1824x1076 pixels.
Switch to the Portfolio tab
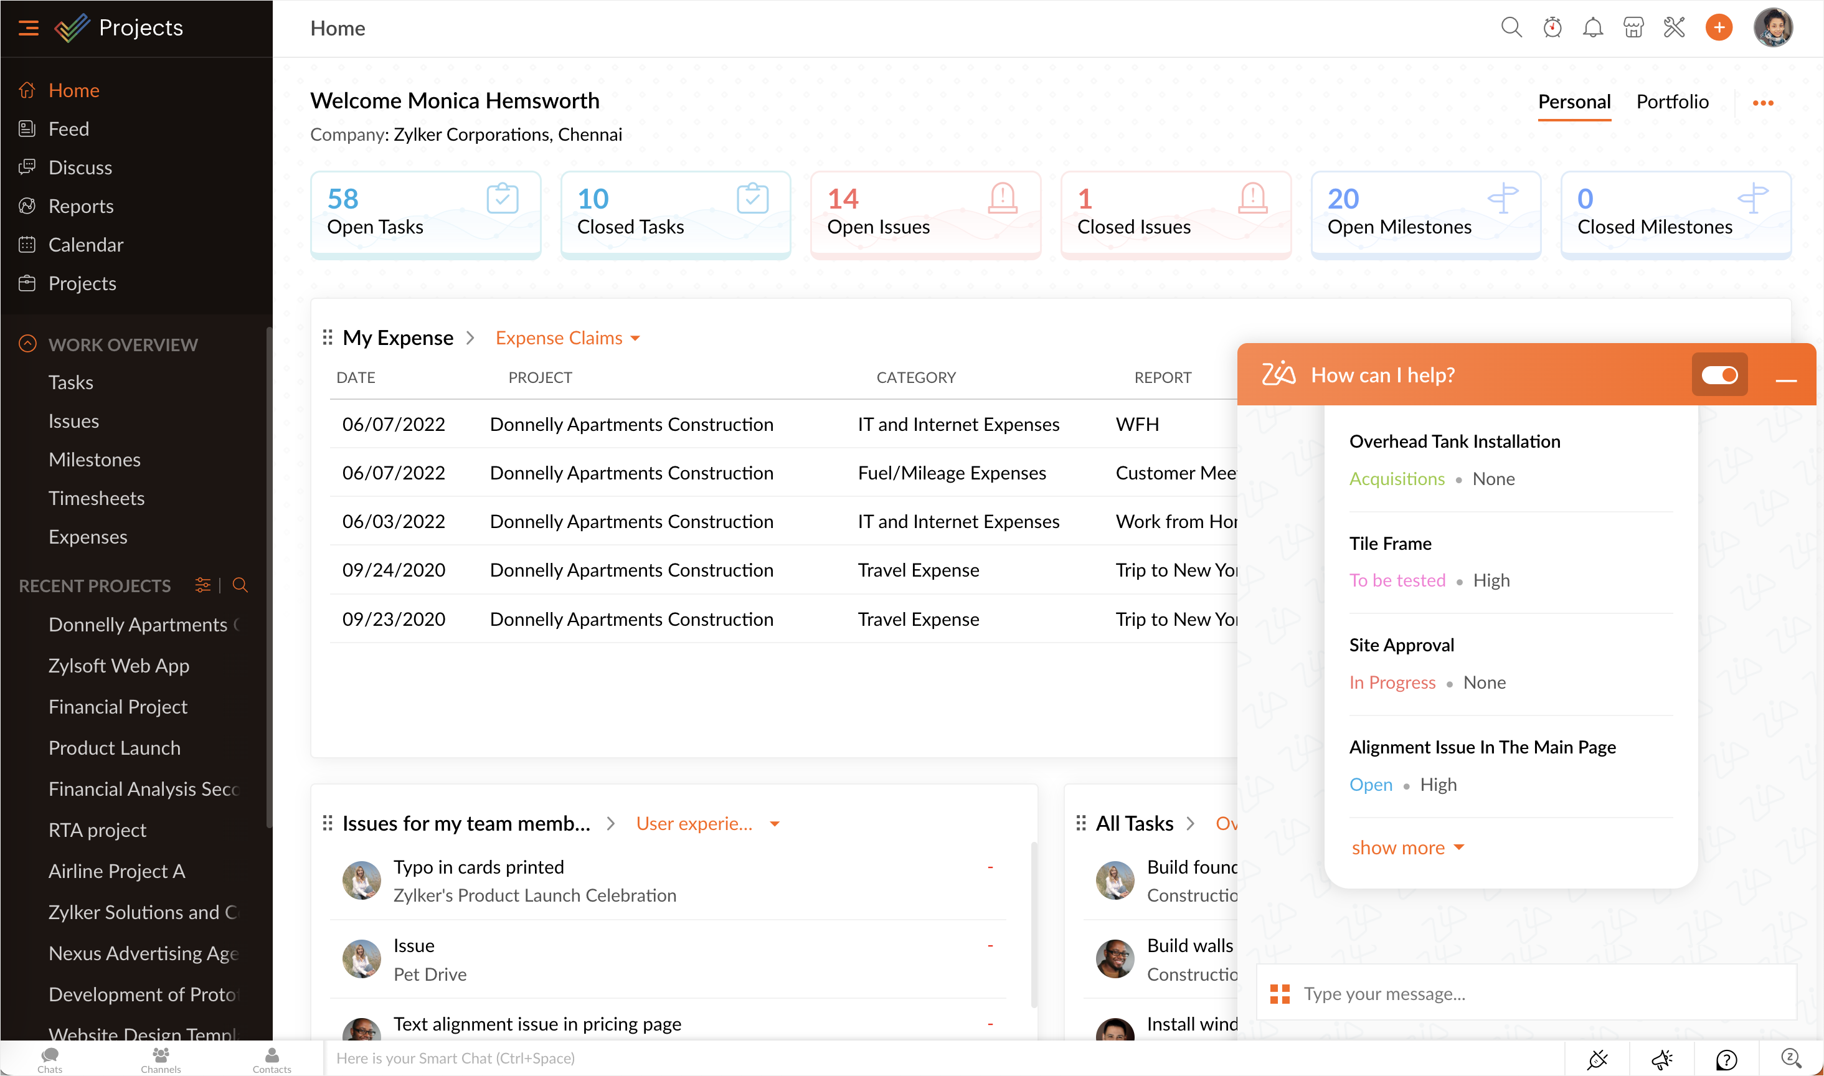pos(1672,101)
